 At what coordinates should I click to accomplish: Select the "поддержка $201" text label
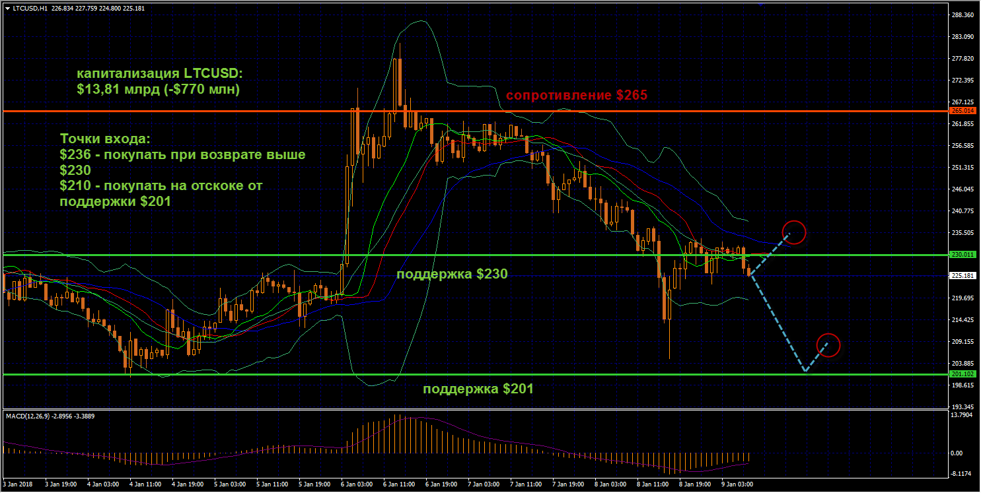pos(478,389)
